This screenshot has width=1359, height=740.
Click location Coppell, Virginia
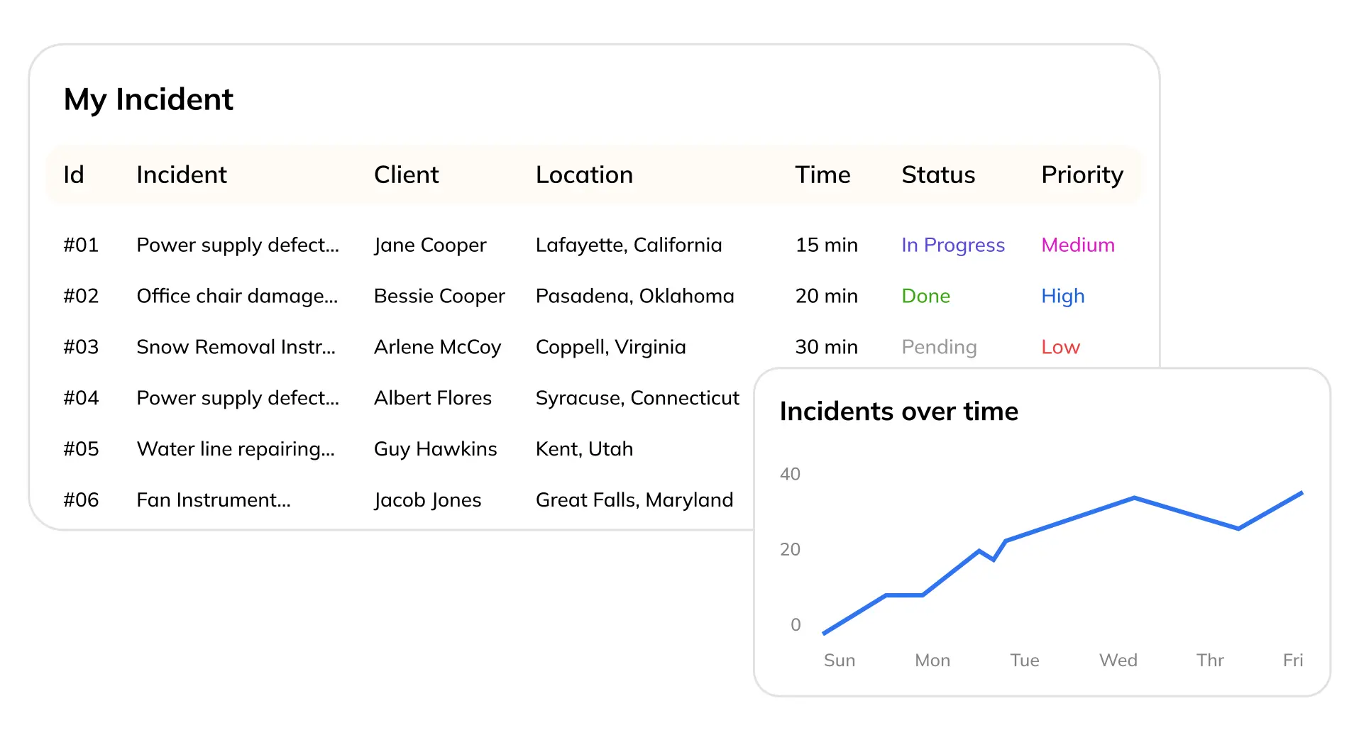coord(611,348)
